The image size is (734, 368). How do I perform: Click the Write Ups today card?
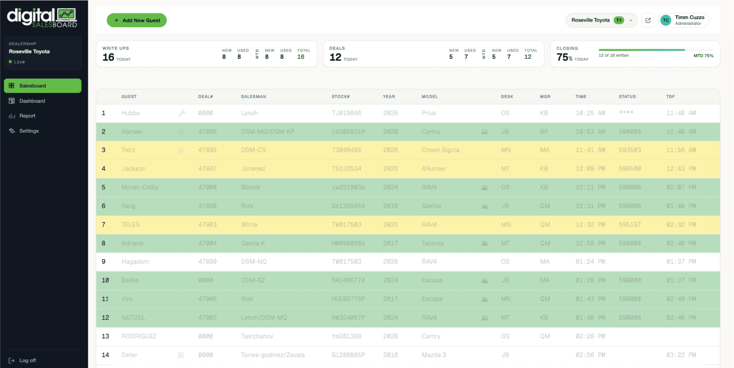point(206,54)
